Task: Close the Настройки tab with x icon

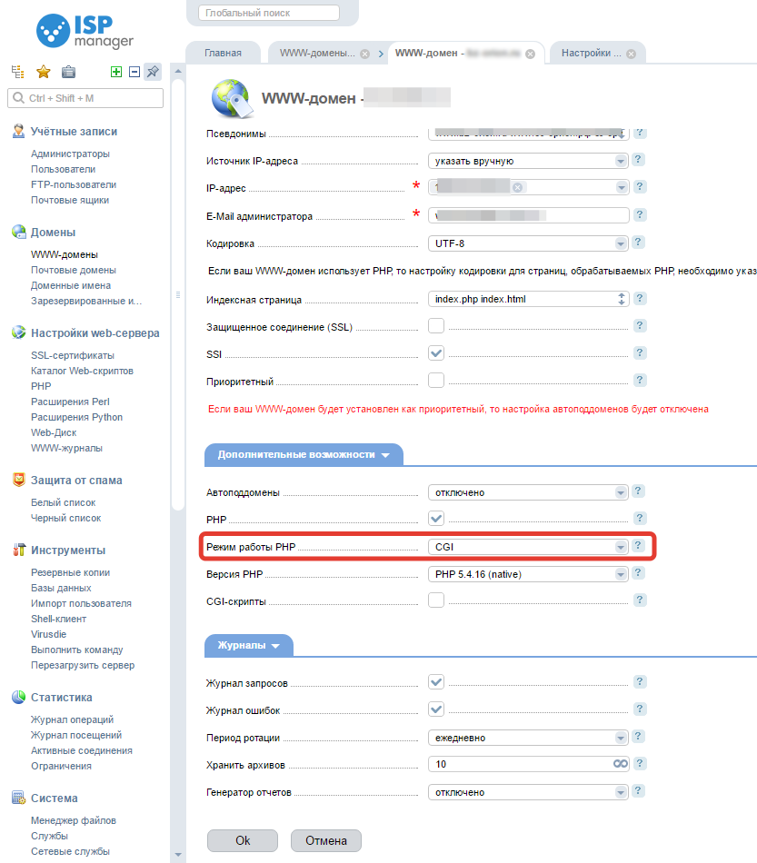Action: [x=631, y=54]
